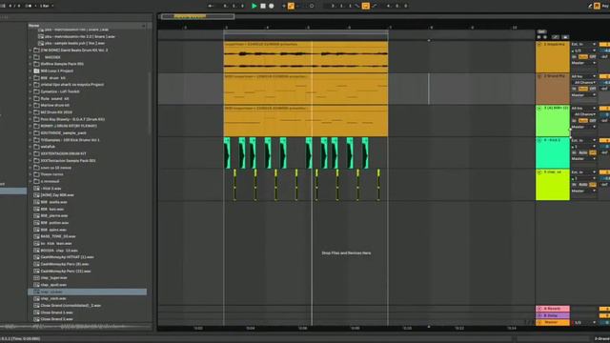The image size is (610, 343).
Task: Set light green track monitor to In
Action: point(575,121)
